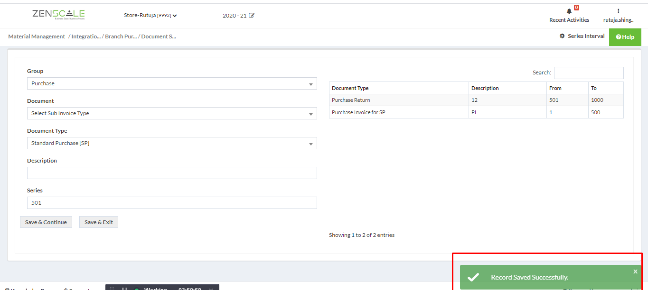This screenshot has width=648, height=290.
Task: Select the Purchase Invoice for SP row
Action: pos(476,112)
